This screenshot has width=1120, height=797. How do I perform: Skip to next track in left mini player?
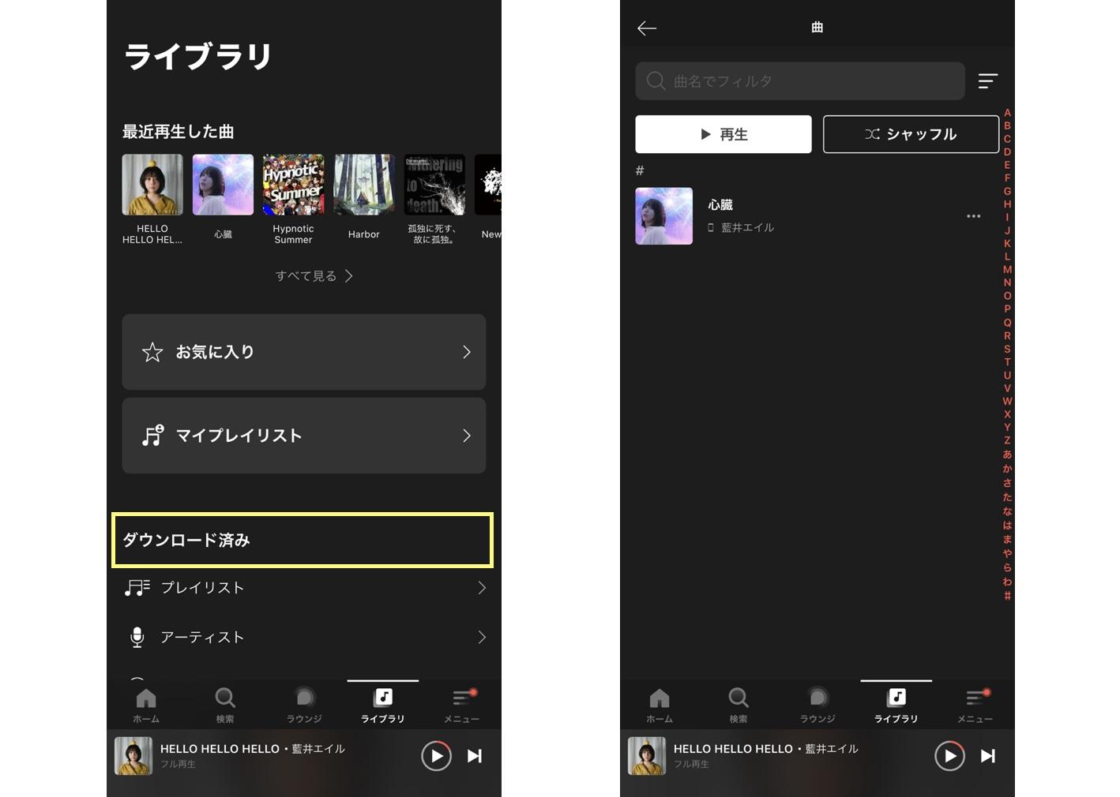[475, 756]
